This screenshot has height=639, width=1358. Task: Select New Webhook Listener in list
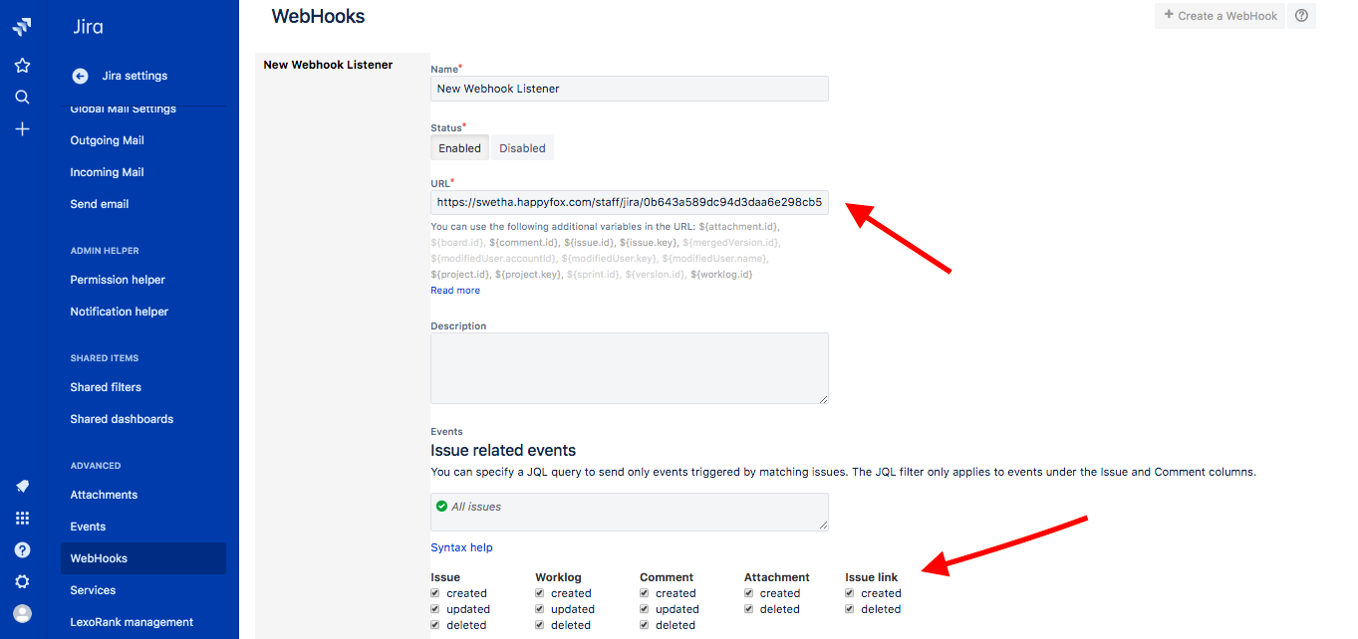[x=328, y=65]
